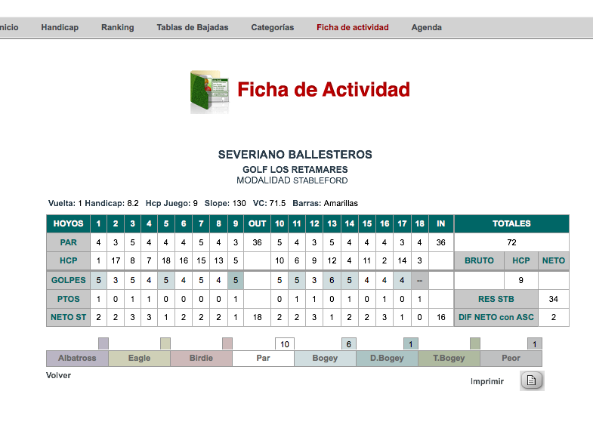Click the Bogey count box showing 6
Viewport: 593px width, 428px height.
coord(349,343)
